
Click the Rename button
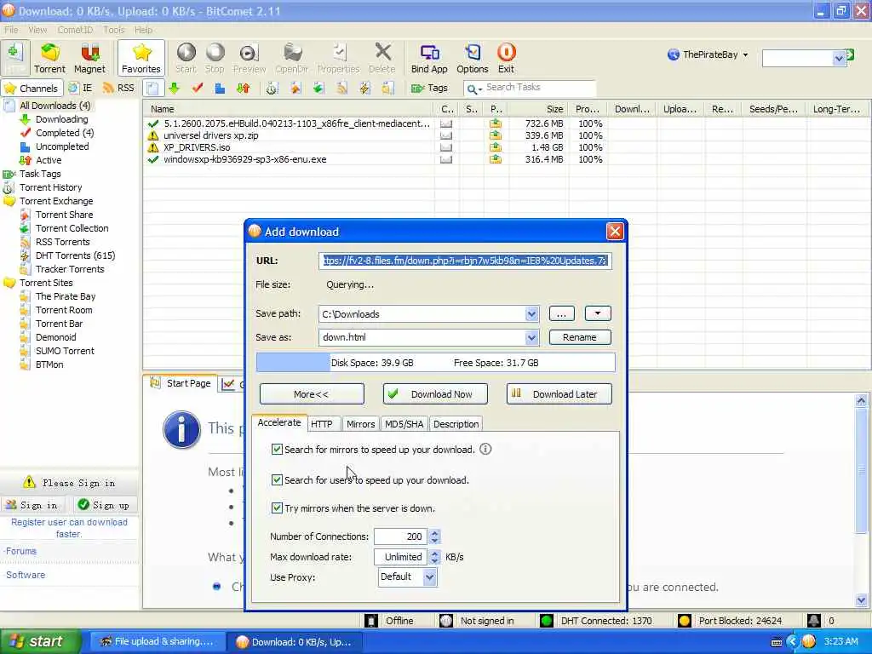579,337
